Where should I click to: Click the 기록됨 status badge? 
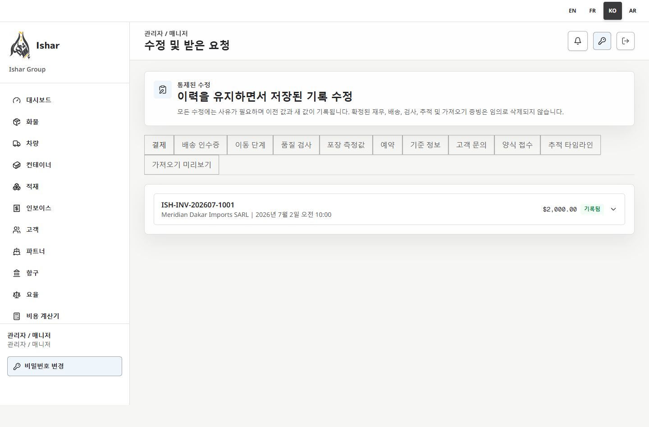tap(592, 209)
